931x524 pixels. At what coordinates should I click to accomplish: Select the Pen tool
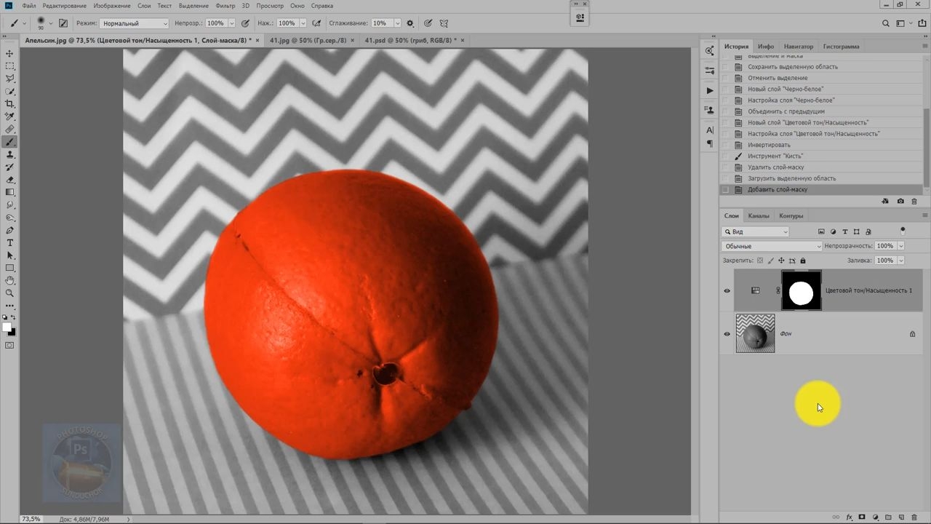point(9,230)
